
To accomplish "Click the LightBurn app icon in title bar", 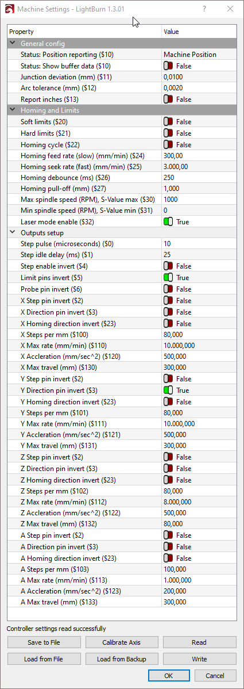I will click(9, 9).
